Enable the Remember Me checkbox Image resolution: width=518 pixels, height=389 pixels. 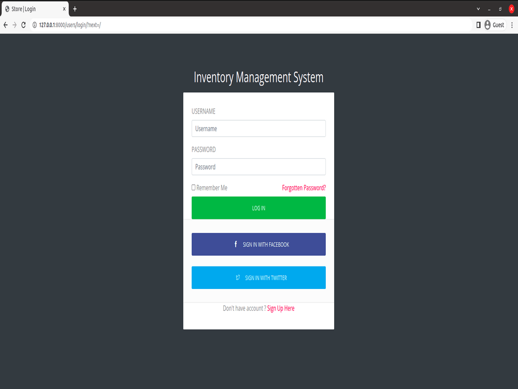(x=194, y=188)
